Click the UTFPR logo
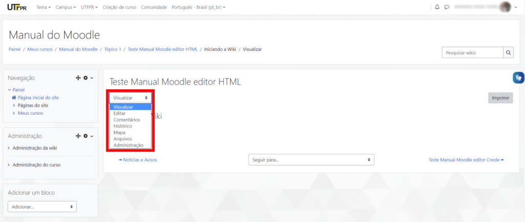Image resolution: width=525 pixels, height=222 pixels. tap(17, 7)
